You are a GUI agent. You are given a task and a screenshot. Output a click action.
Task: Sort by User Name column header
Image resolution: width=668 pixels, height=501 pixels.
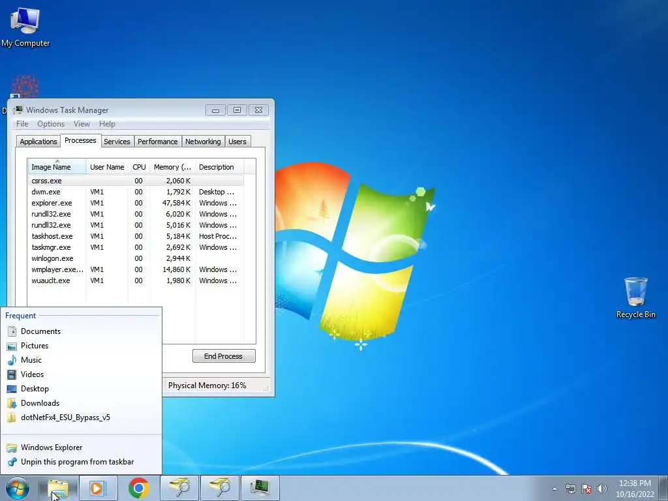coord(107,167)
